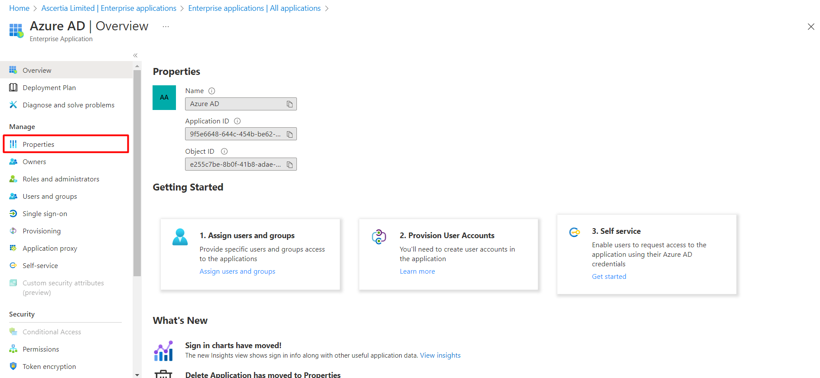Click Learn more in Provision card

point(417,271)
